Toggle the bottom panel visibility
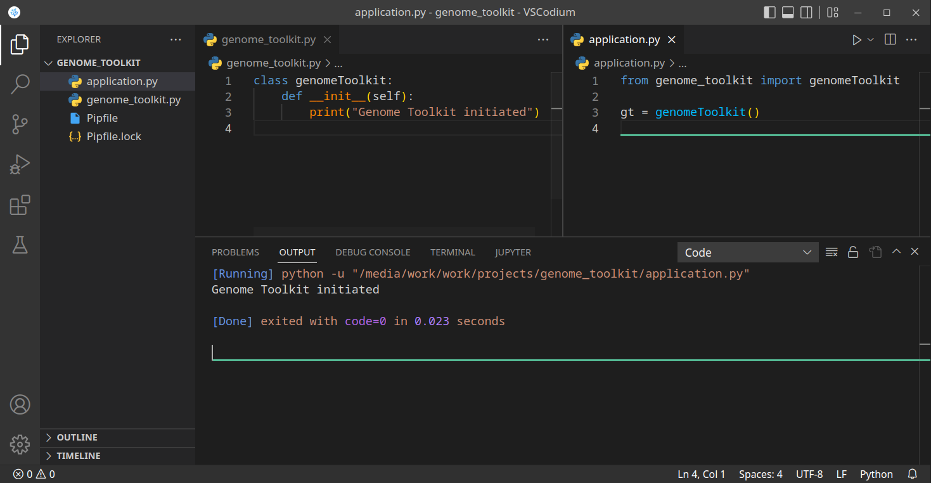The width and height of the screenshot is (931, 483). [x=787, y=12]
